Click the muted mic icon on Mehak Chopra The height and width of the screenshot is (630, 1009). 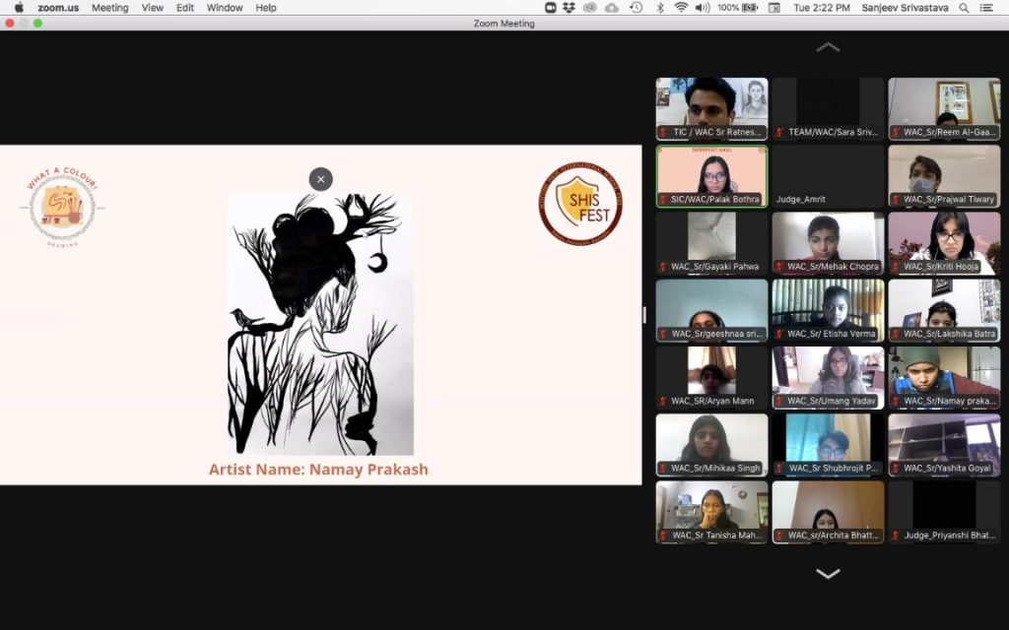pos(779,266)
